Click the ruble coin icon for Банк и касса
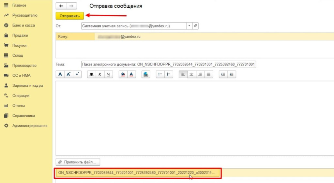Image resolution: width=334 pixels, height=183 pixels. pos(6,25)
